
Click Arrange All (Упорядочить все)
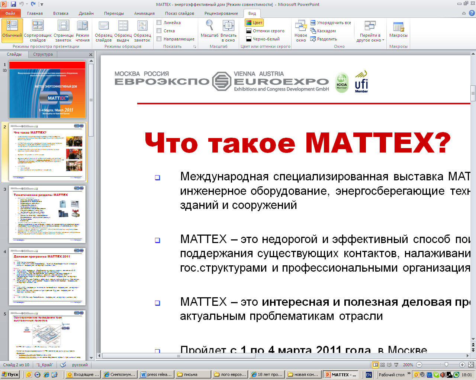pos(331,23)
